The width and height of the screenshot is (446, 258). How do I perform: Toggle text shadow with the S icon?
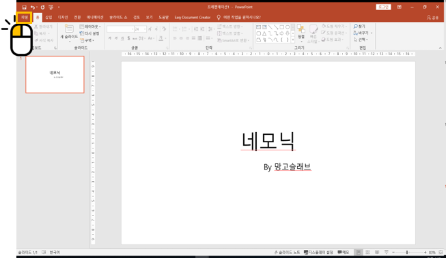pyautogui.click(x=128, y=38)
